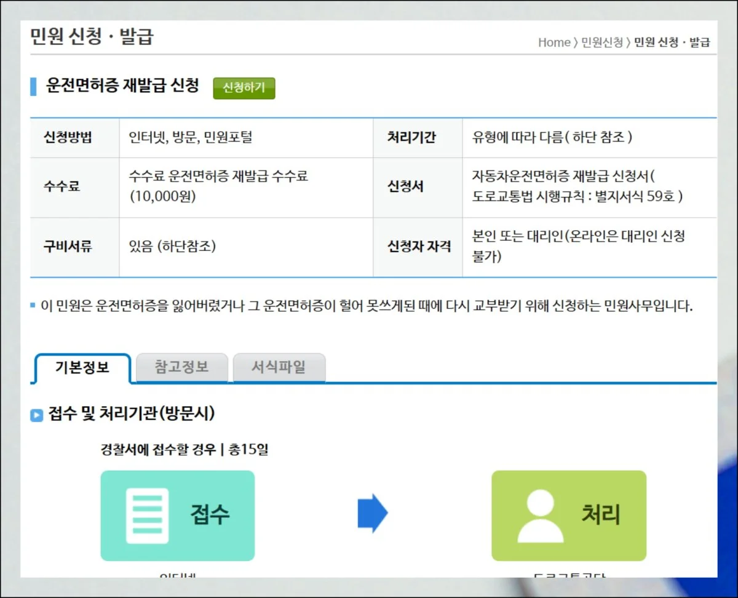
Task: Select the 인터넷, 방문, 민원포털 cell
Action: coord(191,137)
